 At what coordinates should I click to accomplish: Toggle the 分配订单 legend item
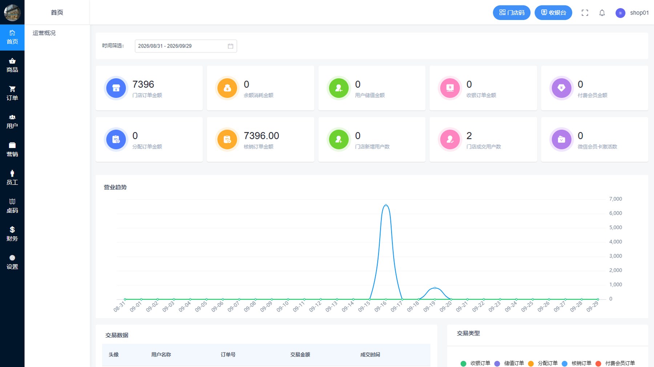pyautogui.click(x=543, y=363)
